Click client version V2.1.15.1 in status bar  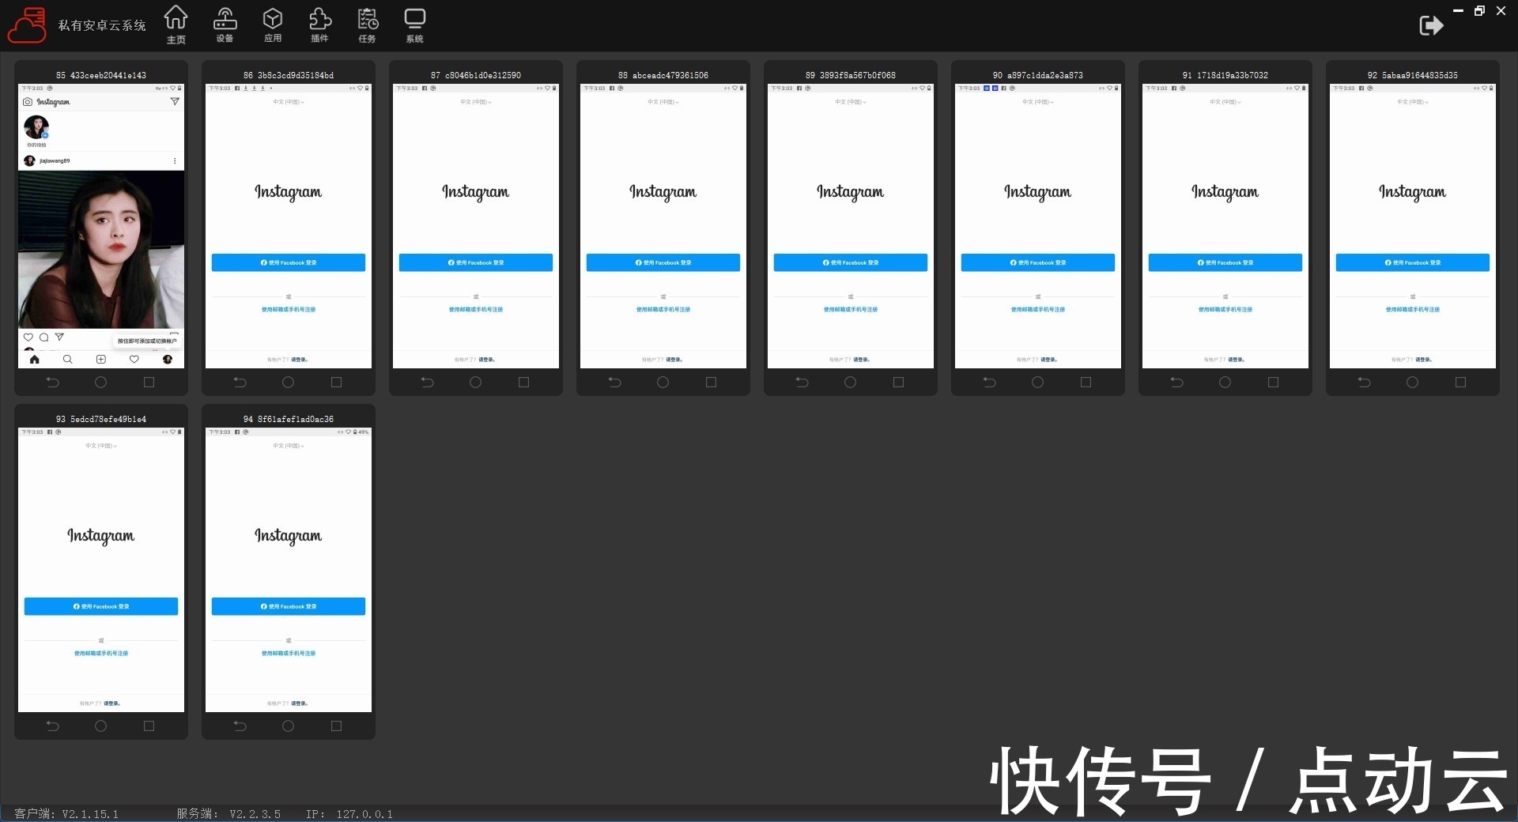90,814
